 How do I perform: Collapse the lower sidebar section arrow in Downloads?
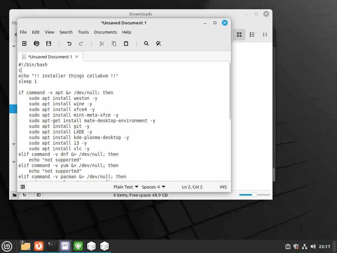tap(13, 162)
